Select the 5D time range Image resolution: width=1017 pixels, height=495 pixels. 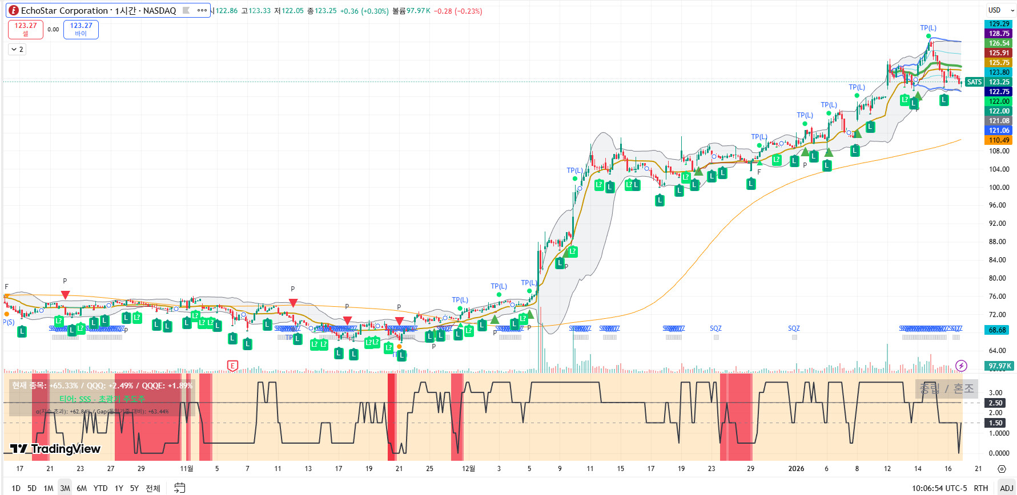pyautogui.click(x=32, y=488)
